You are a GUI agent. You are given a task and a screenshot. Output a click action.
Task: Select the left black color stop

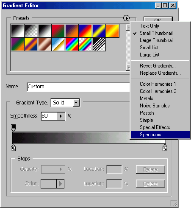click(13, 148)
